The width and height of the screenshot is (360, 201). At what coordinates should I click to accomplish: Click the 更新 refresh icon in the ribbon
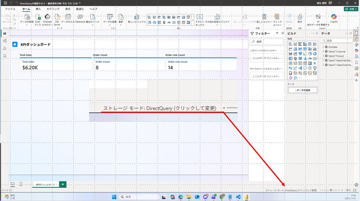coord(121,18)
